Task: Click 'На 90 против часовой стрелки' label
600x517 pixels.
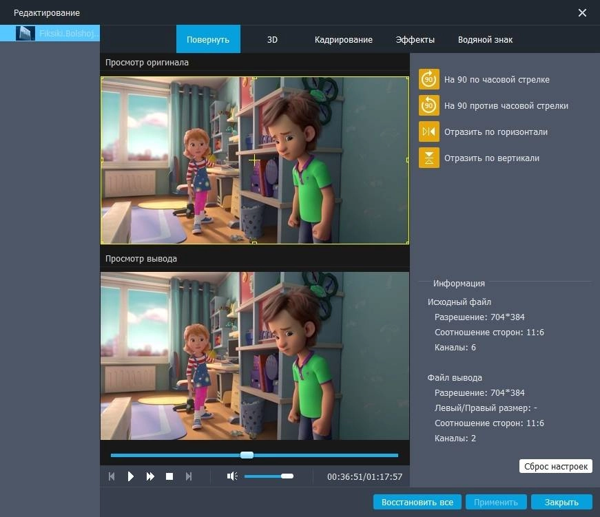Action: pos(506,105)
